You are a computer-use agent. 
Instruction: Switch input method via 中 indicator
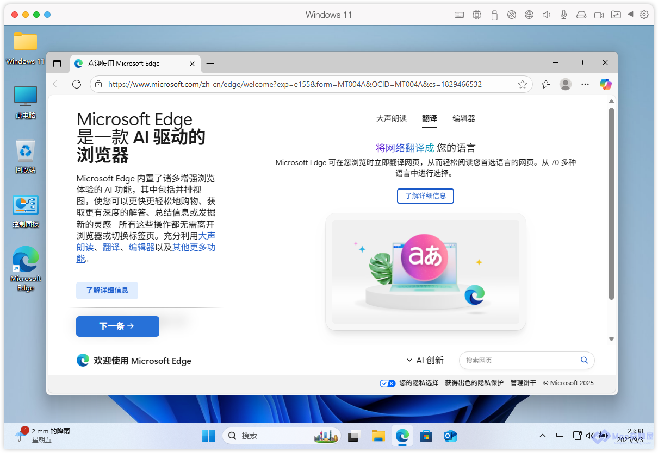(x=560, y=436)
